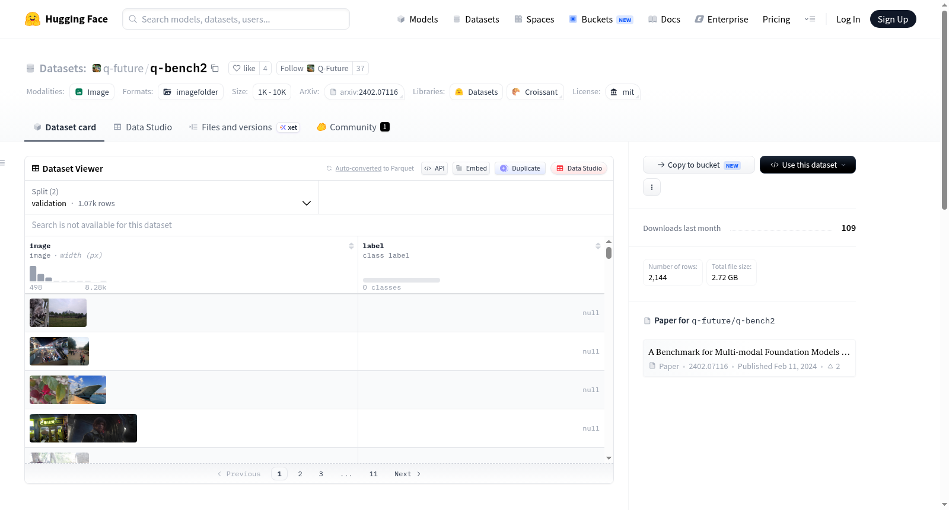Click the paper upvote icon
949x510 pixels.
tap(830, 367)
